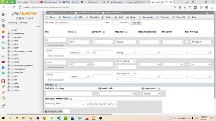
Task: Click the help icon next to Mặc định
Action: (x=126, y=32)
